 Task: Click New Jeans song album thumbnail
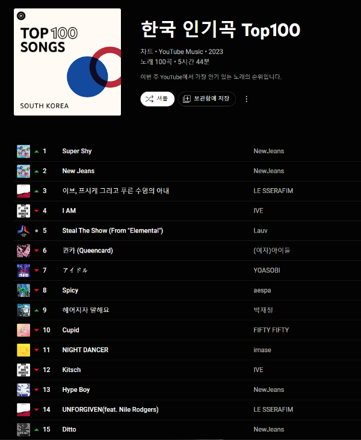coord(23,171)
